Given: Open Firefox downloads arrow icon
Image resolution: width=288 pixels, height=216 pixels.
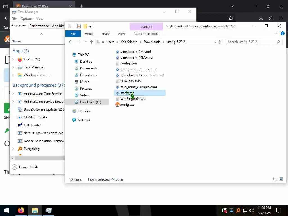Looking at the screenshot, I should pyautogui.click(x=261, y=18).
